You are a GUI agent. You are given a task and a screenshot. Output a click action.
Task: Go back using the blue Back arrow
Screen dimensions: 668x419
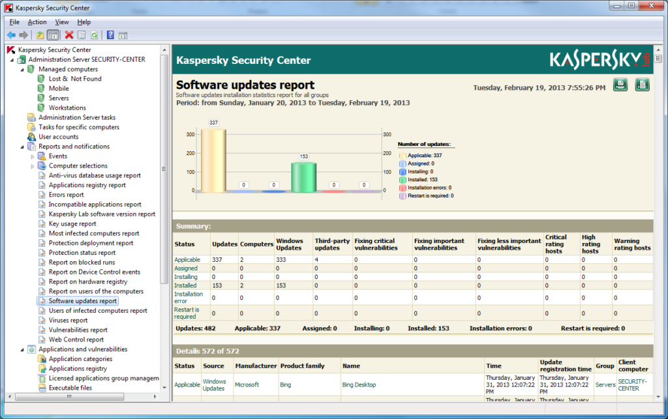tap(12, 35)
